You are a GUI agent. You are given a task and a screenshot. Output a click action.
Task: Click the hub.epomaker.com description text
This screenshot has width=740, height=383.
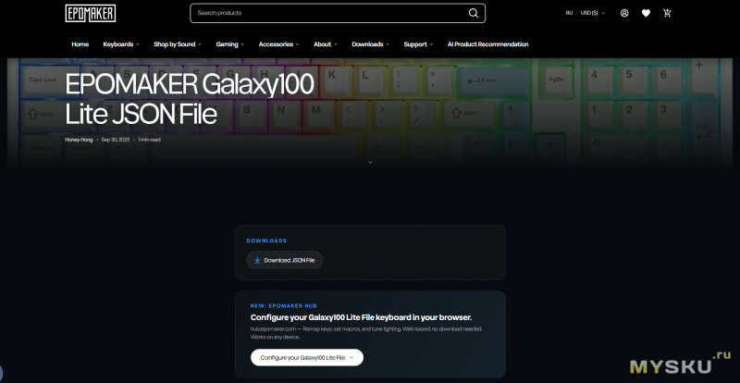point(366,333)
